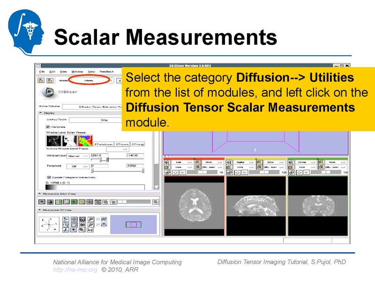This screenshot has width=375, height=281.
Task: Click the left panel vertical scrollbar
Action: tap(158, 164)
